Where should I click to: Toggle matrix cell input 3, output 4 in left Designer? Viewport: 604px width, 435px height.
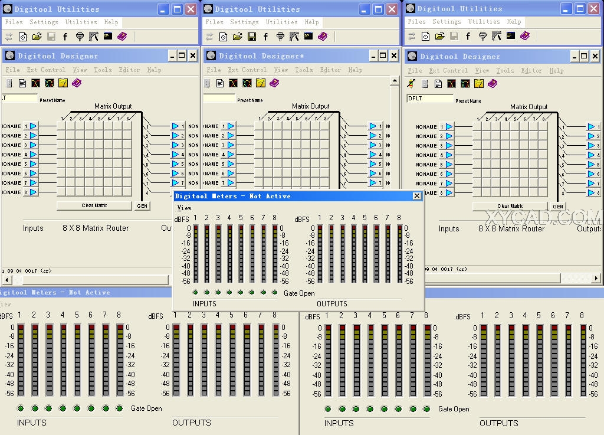click(x=90, y=145)
